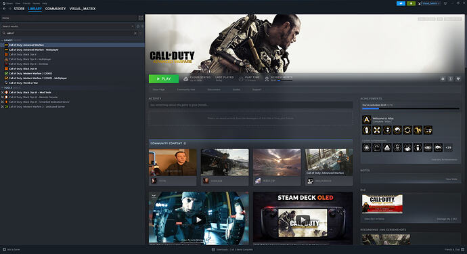Select Modern Warfare 3 - Dedicated Server
Screen dimensions: 467x254
pos(37,107)
